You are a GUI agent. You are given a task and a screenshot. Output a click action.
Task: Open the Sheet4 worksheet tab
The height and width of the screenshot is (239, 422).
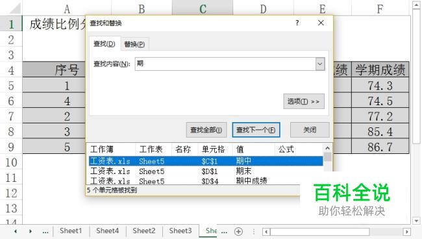pyautogui.click(x=107, y=231)
